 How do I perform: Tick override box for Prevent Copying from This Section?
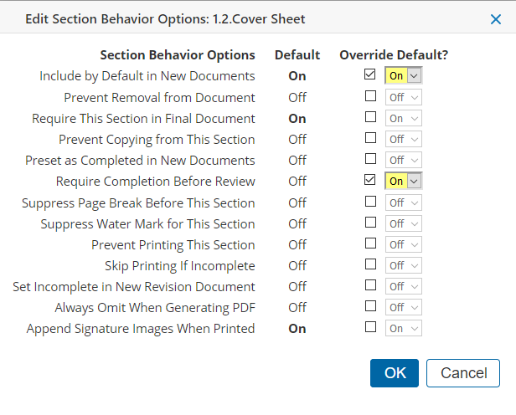(370, 139)
